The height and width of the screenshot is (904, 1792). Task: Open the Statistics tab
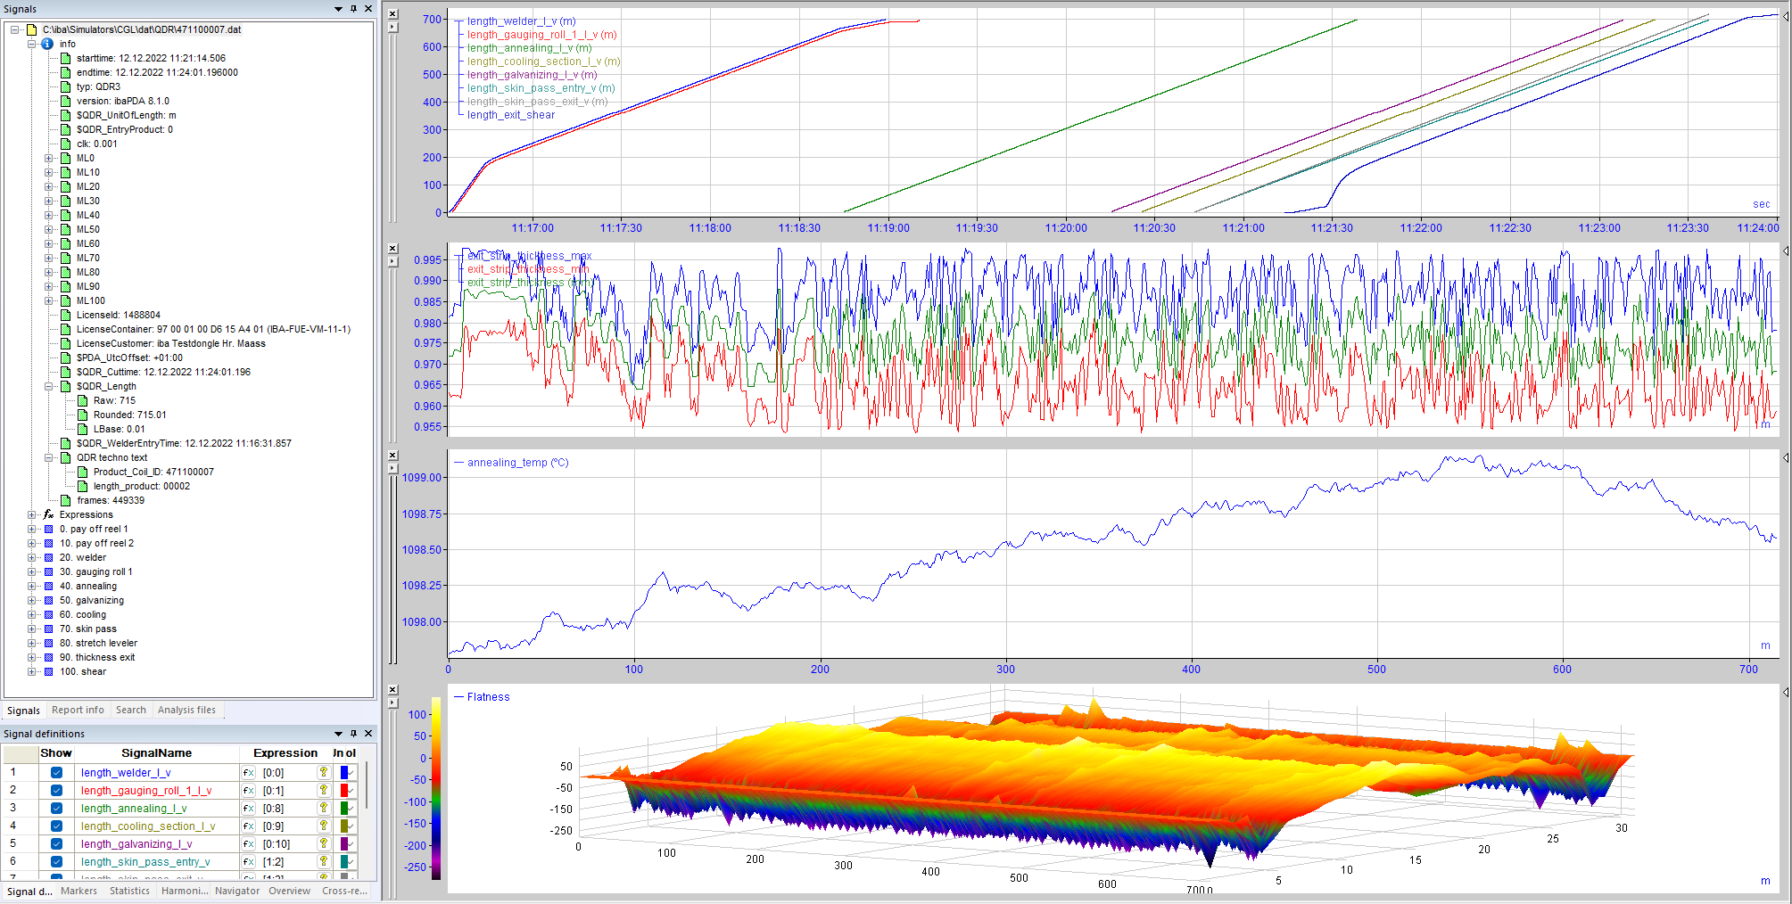(129, 891)
